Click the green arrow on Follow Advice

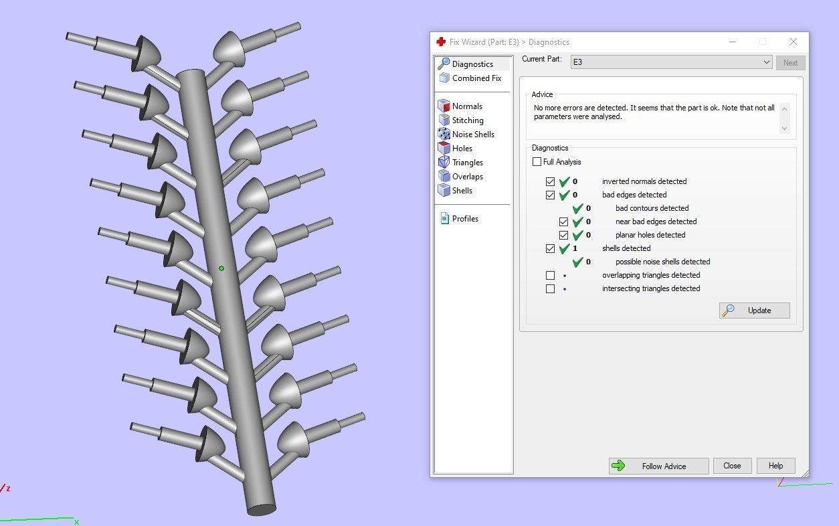coord(618,466)
